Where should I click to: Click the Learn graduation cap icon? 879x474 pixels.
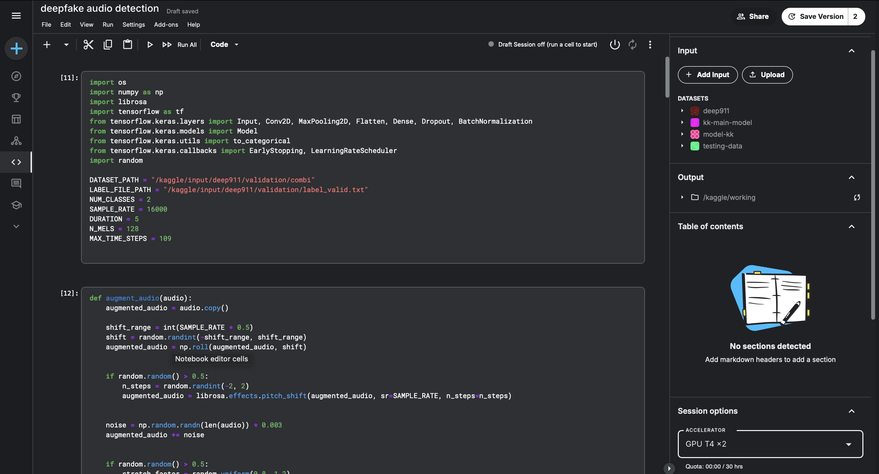coord(16,205)
